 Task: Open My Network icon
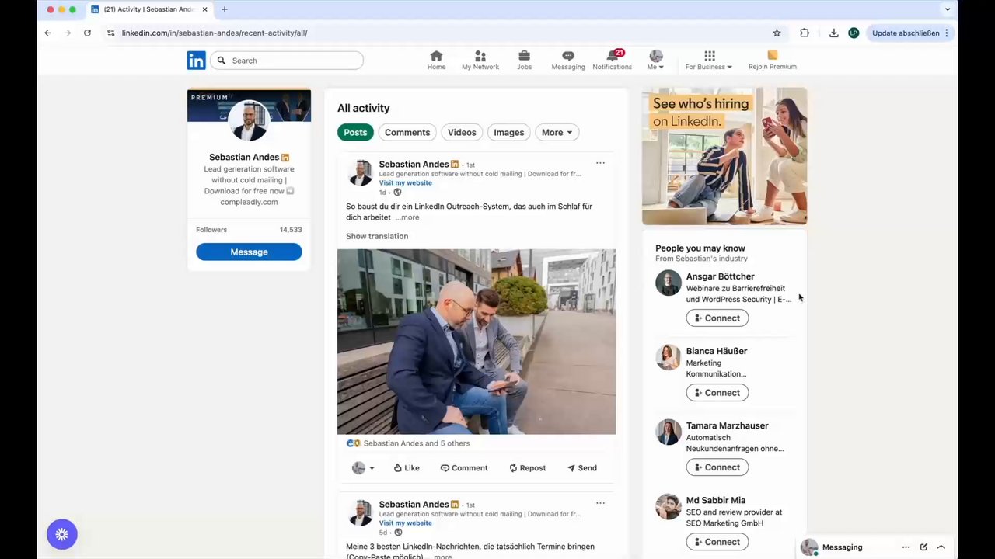480,61
